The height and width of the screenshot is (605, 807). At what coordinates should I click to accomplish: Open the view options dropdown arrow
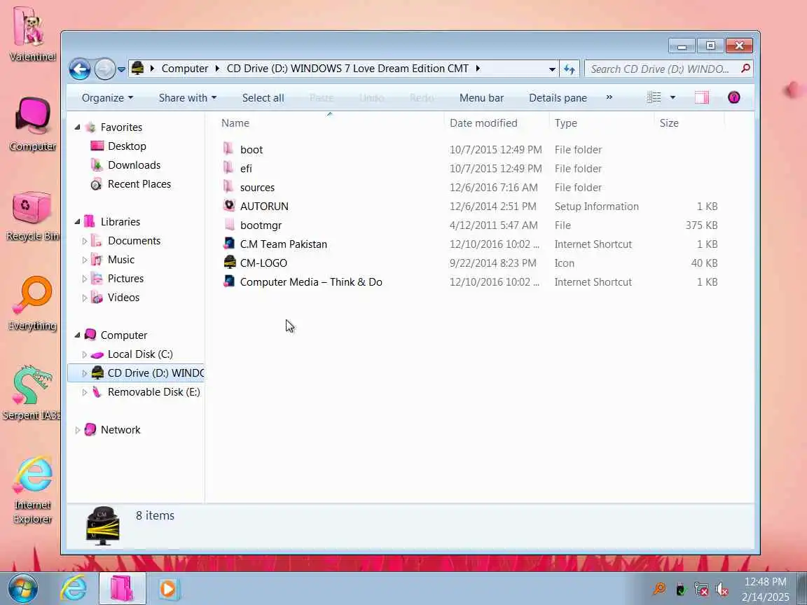click(x=672, y=97)
